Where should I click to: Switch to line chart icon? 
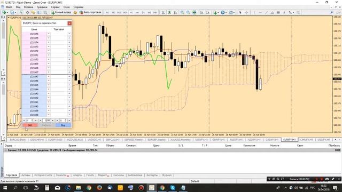point(175,12)
